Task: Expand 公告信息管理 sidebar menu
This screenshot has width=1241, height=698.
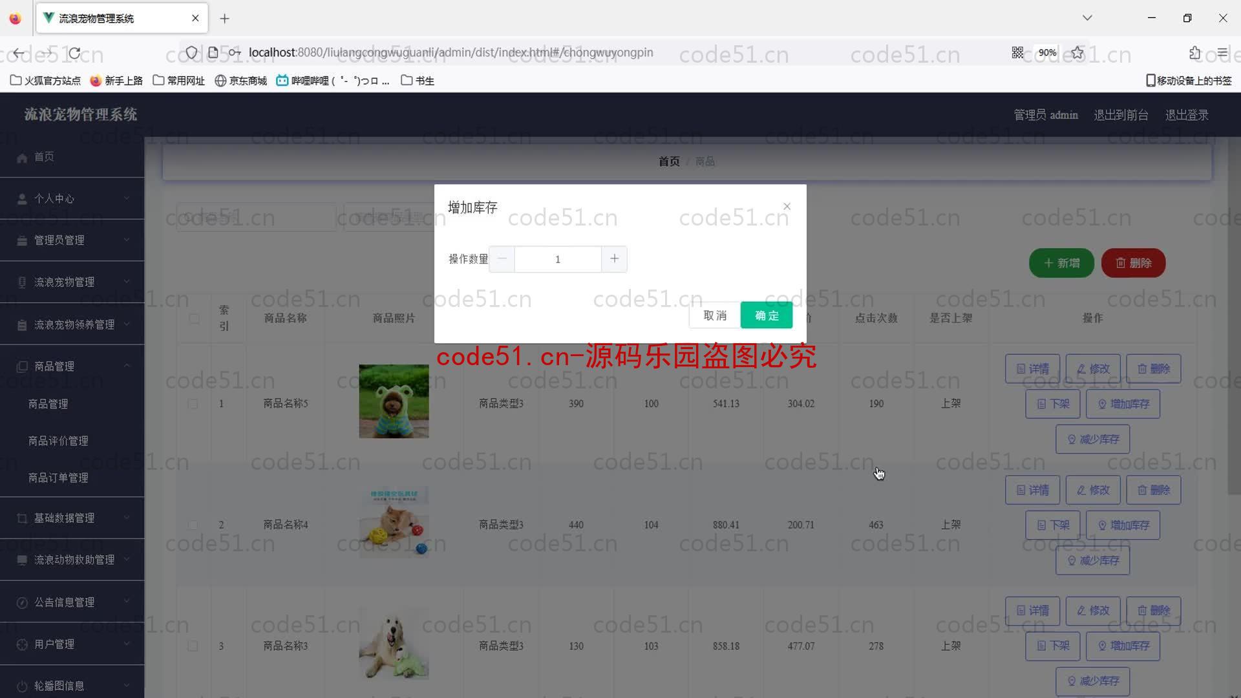Action: (72, 602)
